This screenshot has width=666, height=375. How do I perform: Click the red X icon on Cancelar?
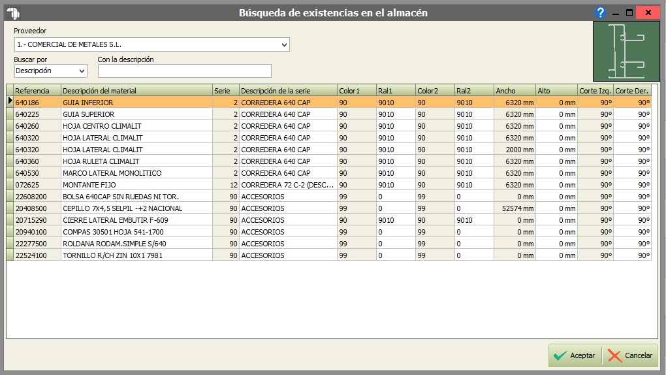click(614, 355)
